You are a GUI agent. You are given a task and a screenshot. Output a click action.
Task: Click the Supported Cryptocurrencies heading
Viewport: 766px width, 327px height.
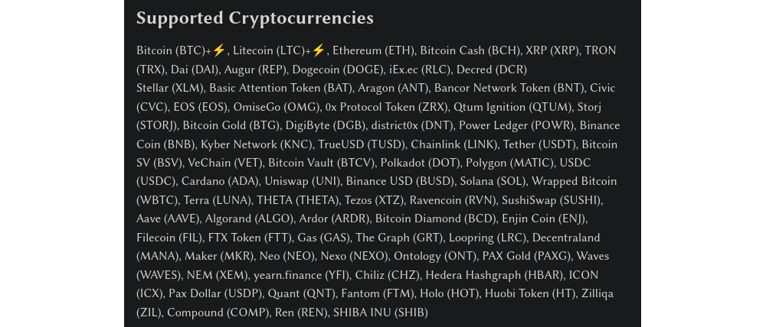pos(255,18)
